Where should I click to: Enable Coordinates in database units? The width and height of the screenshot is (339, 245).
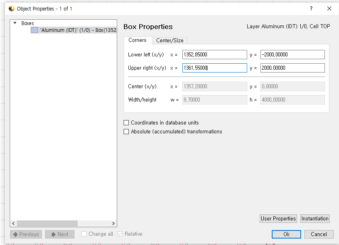pos(126,123)
